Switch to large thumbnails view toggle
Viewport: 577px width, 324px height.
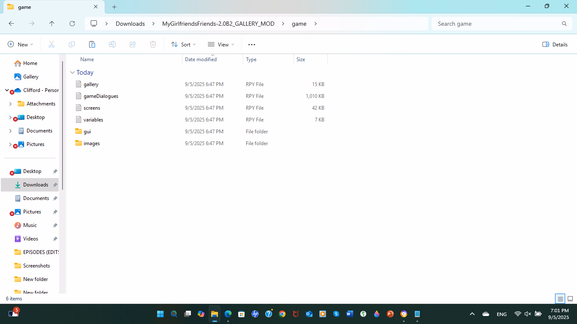tap(570, 299)
